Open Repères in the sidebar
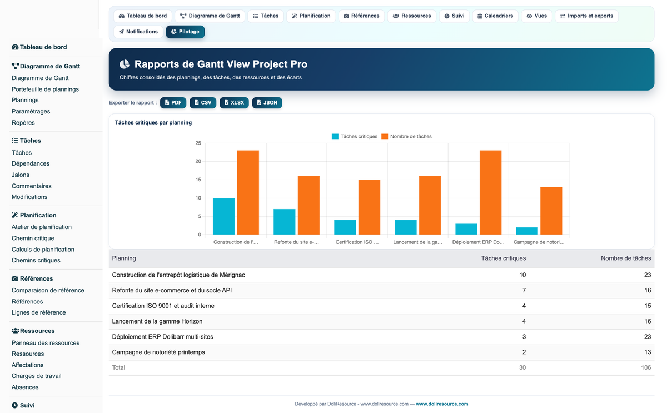This screenshot has height=413, width=667. 23,123
